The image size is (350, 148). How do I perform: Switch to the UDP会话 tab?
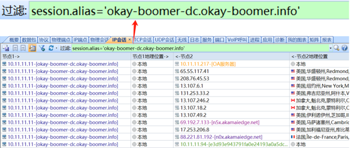coord(165,40)
